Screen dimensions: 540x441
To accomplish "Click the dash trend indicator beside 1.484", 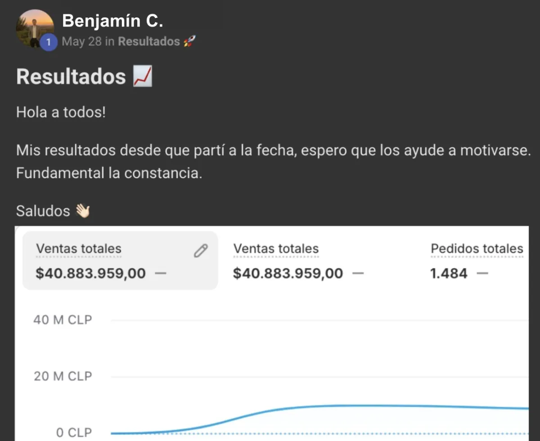I will point(482,273).
